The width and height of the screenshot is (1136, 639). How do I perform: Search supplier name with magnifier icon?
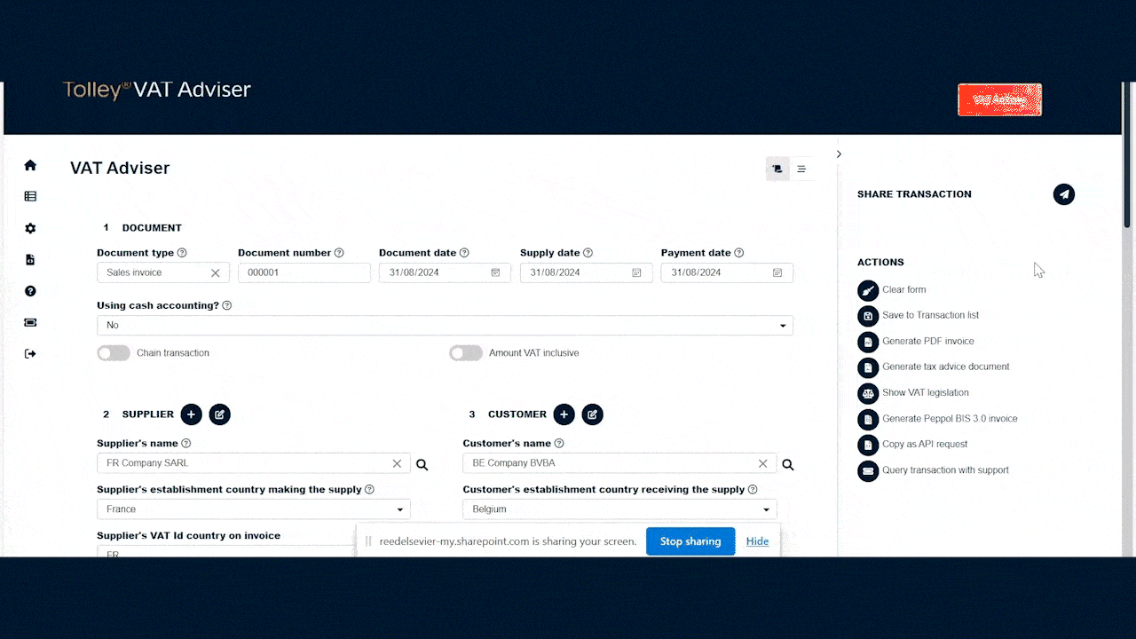[x=422, y=464]
